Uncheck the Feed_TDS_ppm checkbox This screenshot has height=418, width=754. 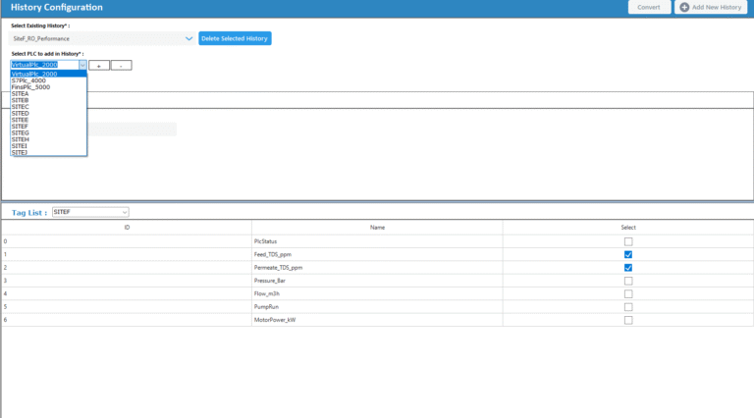click(628, 254)
